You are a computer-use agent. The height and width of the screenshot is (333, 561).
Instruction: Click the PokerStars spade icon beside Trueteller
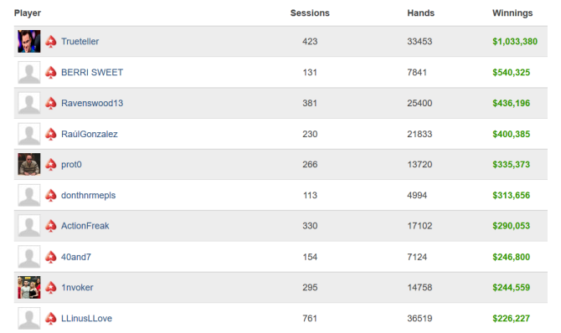51,42
